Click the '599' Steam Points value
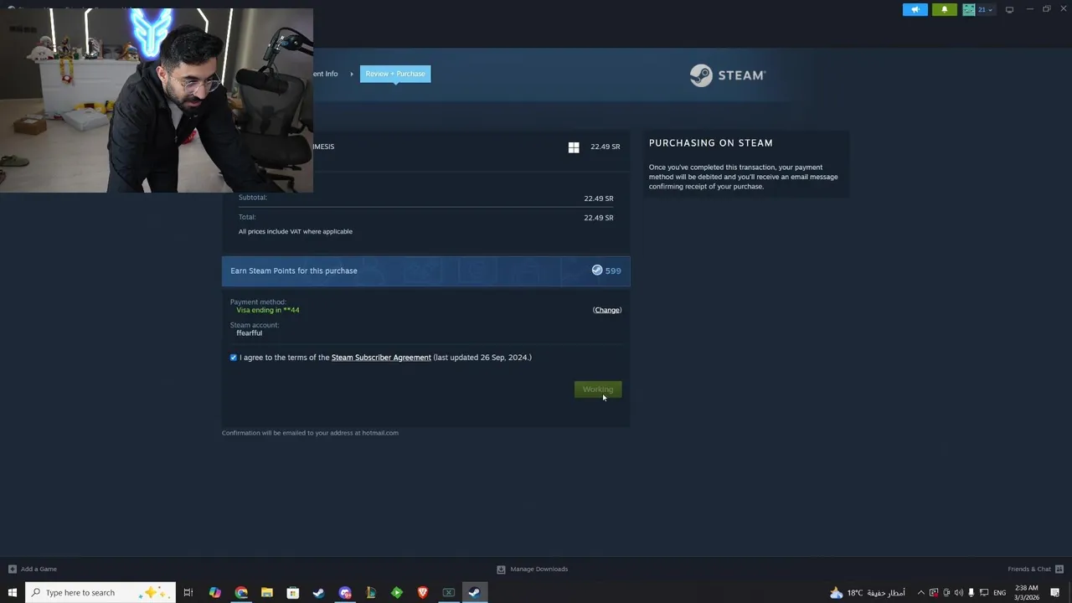This screenshot has width=1072, height=603. (x=613, y=271)
